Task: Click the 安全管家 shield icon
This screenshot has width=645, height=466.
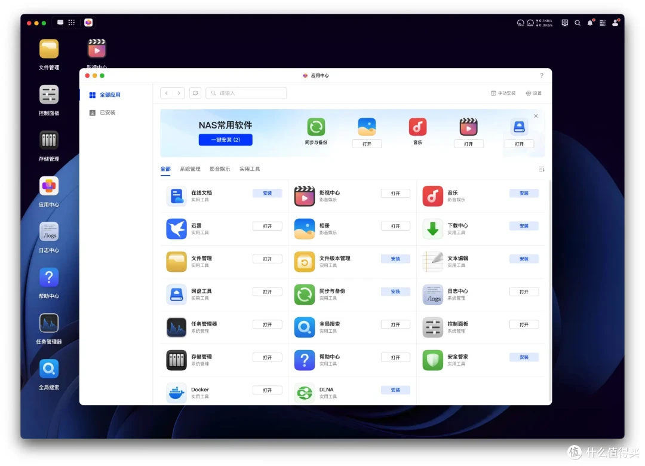Action: tap(433, 360)
